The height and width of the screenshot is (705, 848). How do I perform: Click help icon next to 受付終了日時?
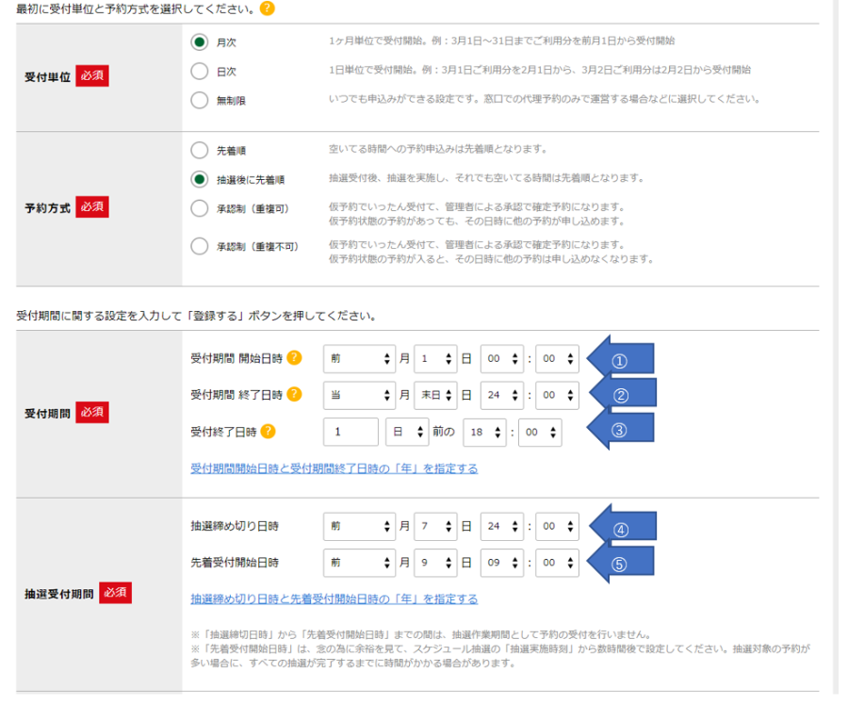[269, 432]
